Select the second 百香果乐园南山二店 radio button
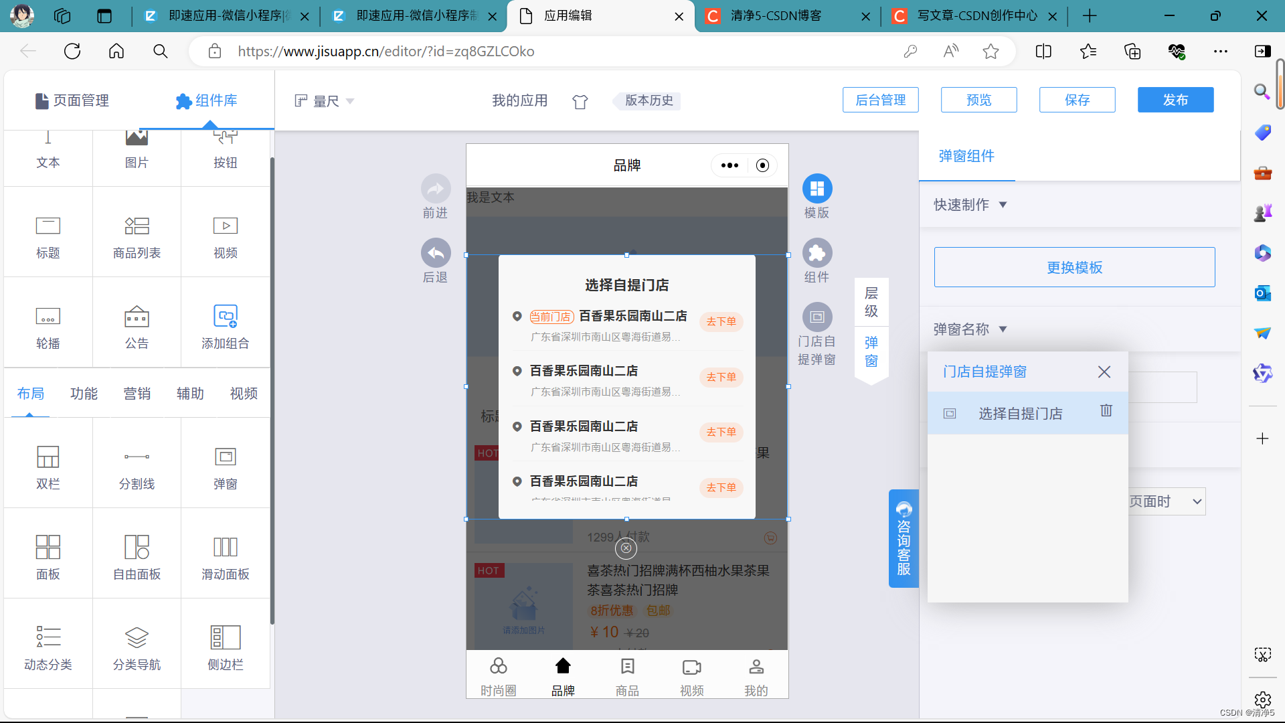 click(x=517, y=371)
